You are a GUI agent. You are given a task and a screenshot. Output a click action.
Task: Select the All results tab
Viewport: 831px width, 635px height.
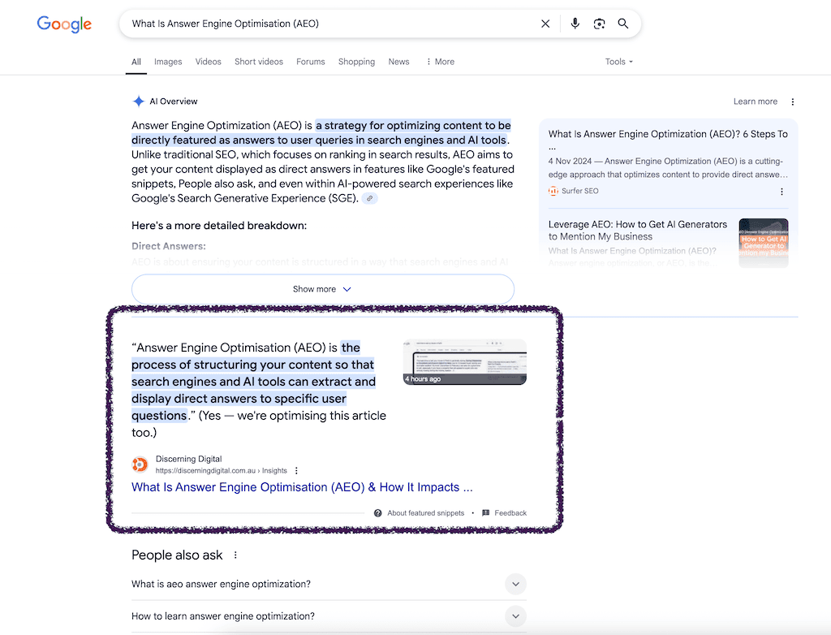tap(136, 62)
